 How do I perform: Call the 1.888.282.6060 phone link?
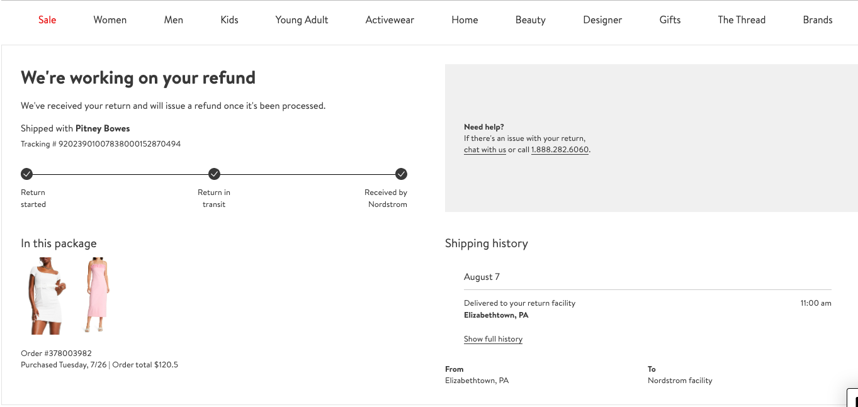click(560, 150)
